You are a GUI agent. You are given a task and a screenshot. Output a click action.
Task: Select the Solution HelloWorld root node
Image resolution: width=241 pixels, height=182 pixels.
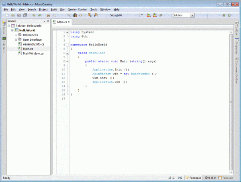[29, 26]
